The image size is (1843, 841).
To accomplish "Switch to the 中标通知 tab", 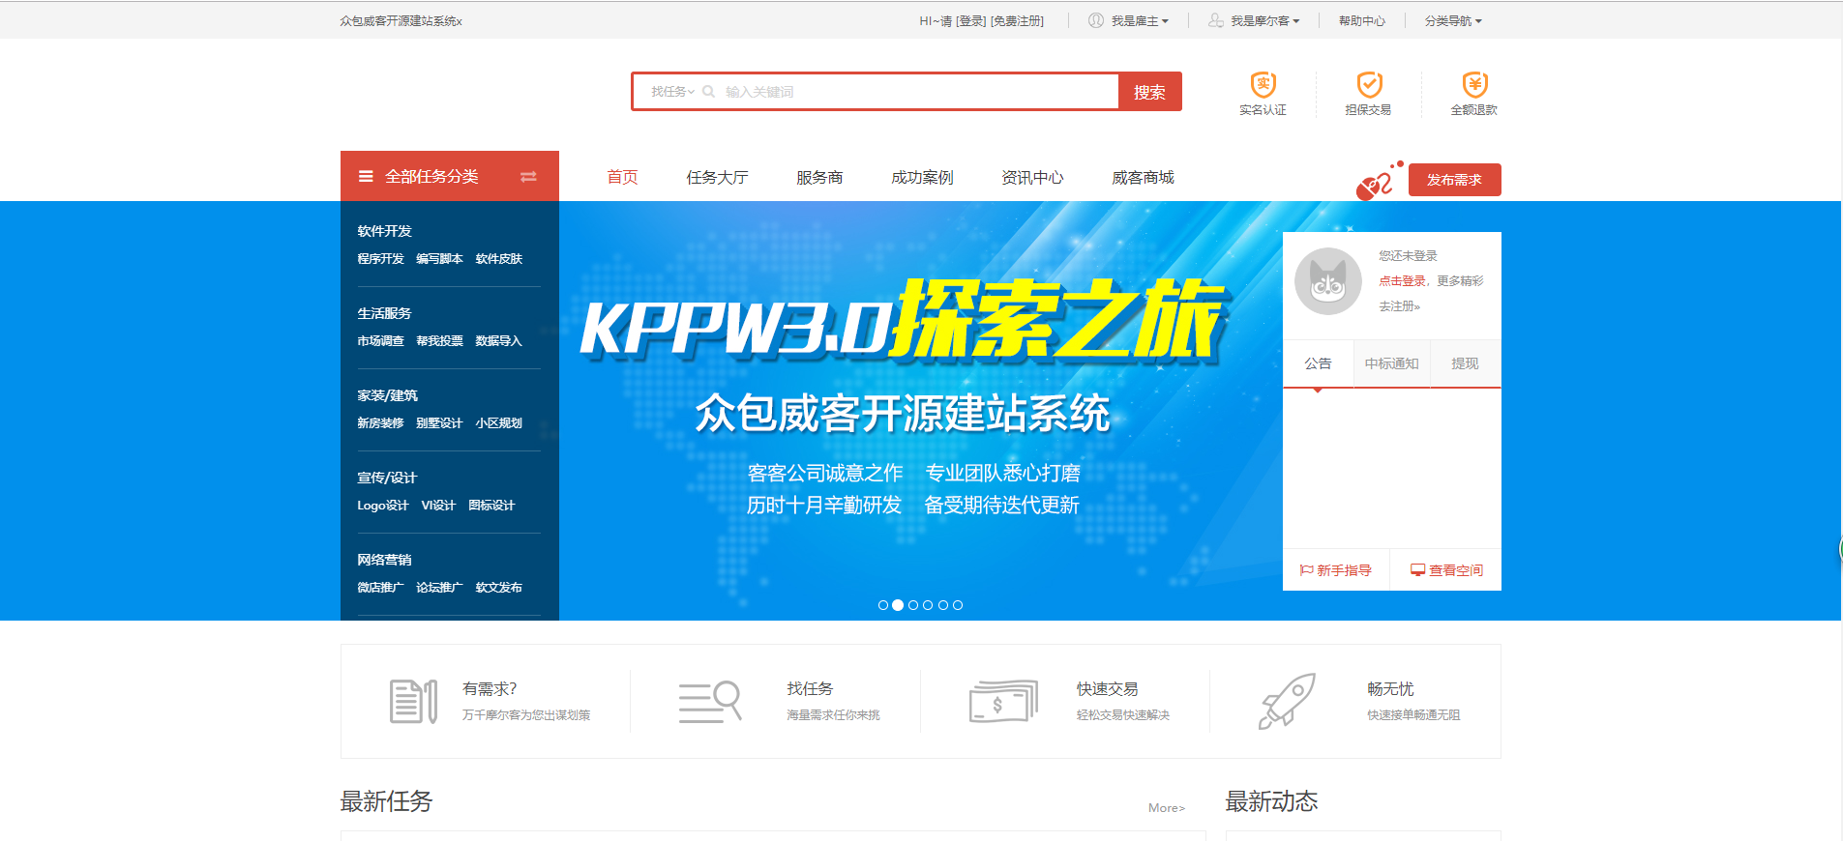I will point(1391,363).
